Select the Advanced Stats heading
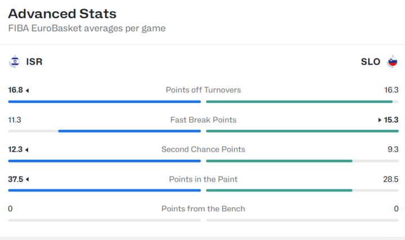The width and height of the screenshot is (405, 240). click(x=62, y=13)
